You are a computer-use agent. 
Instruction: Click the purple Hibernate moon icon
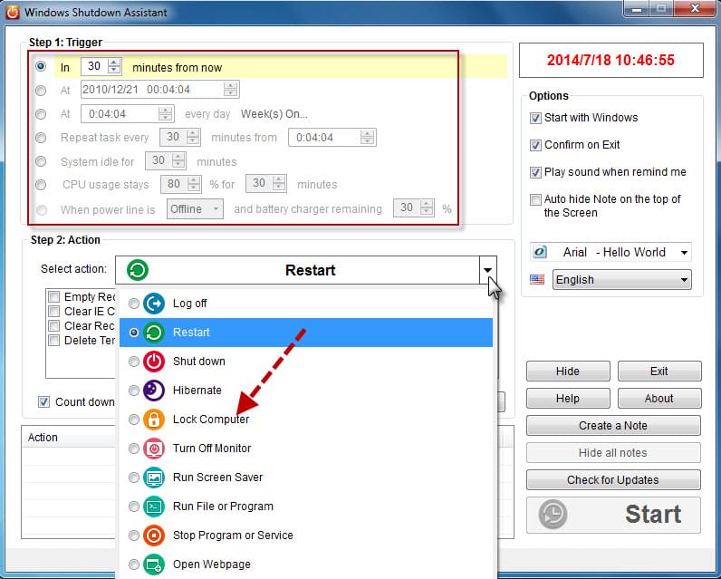pyautogui.click(x=155, y=391)
